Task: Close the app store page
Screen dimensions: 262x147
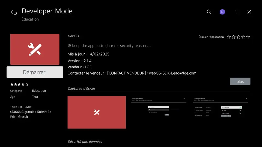Action: pyautogui.click(x=249, y=12)
